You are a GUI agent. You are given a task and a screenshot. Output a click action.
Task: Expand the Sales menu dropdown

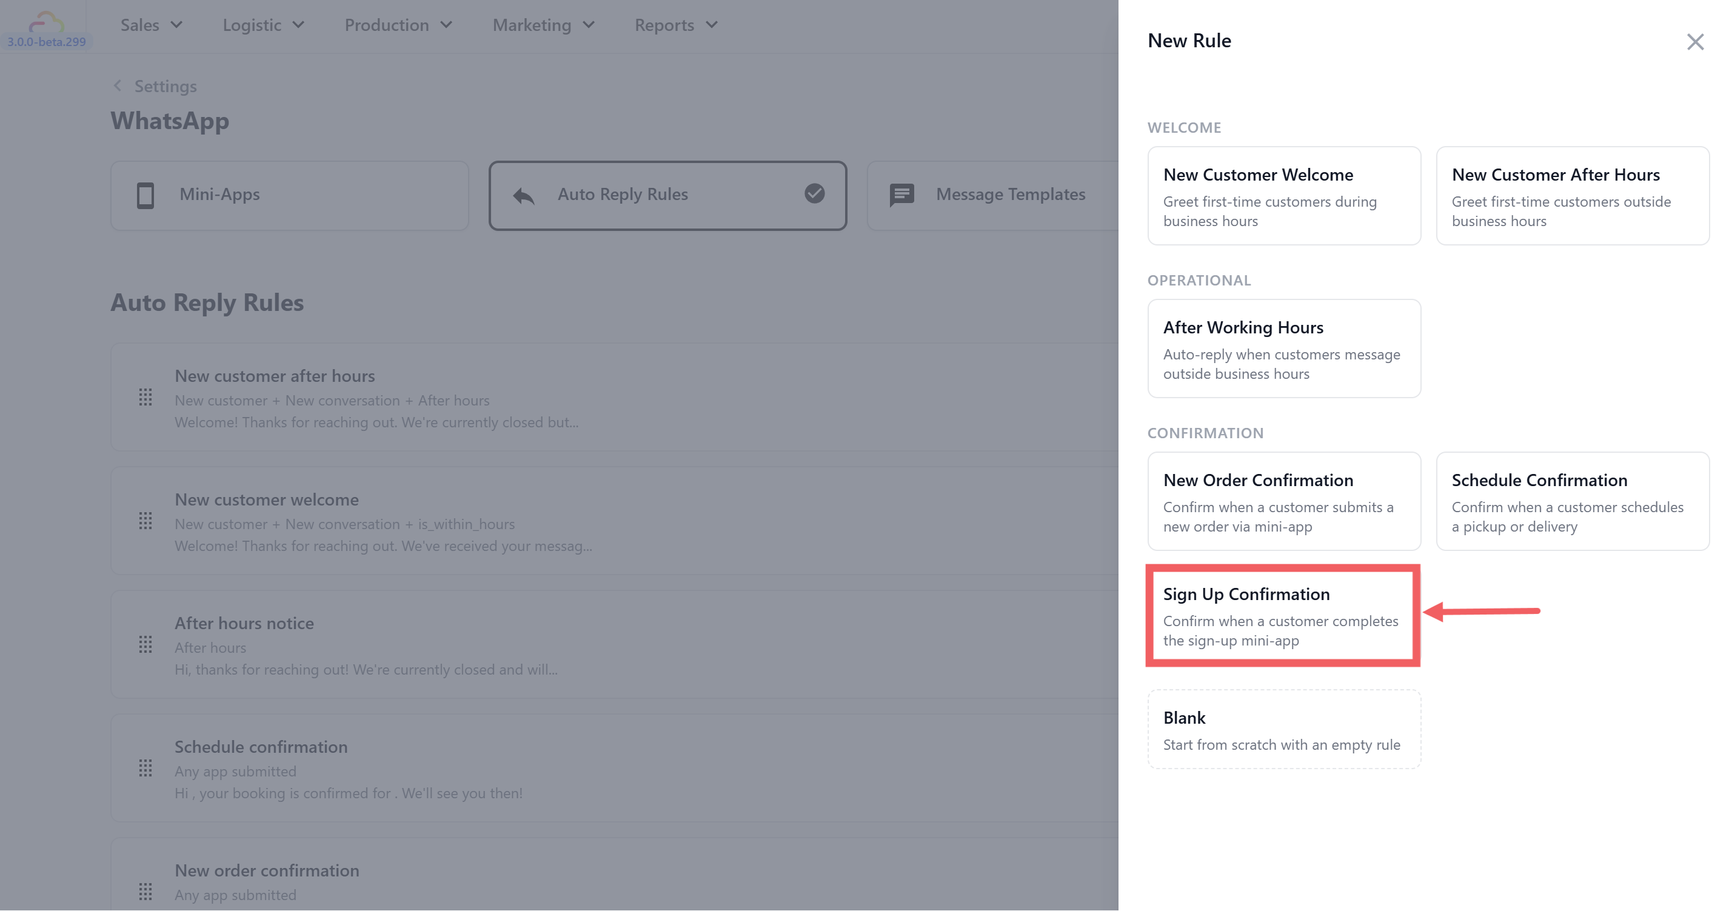point(151,25)
